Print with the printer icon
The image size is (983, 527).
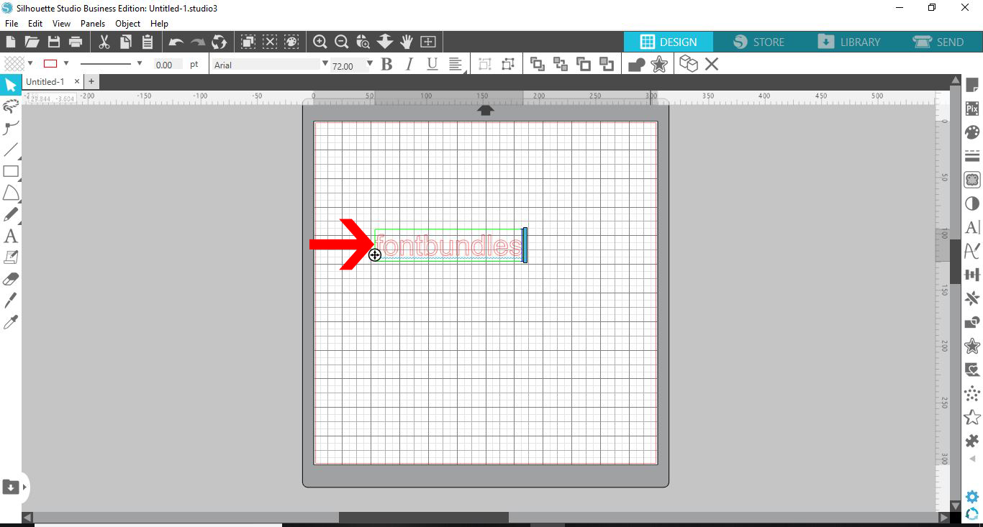point(76,42)
